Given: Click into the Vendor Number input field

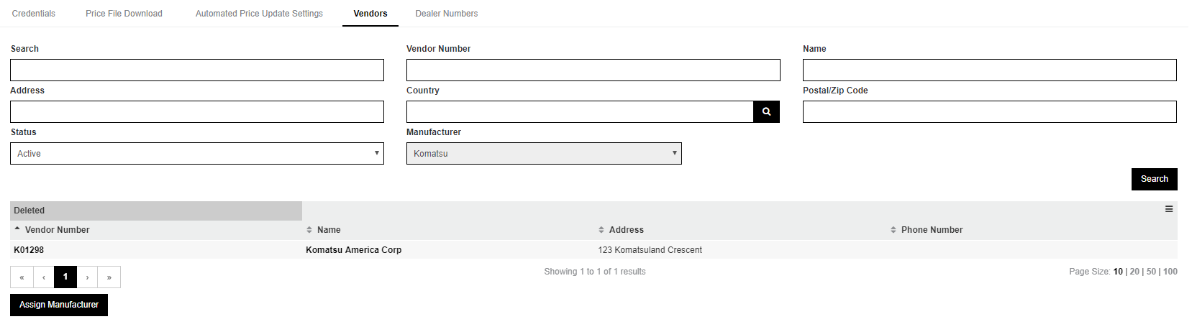Looking at the screenshot, I should pyautogui.click(x=593, y=70).
